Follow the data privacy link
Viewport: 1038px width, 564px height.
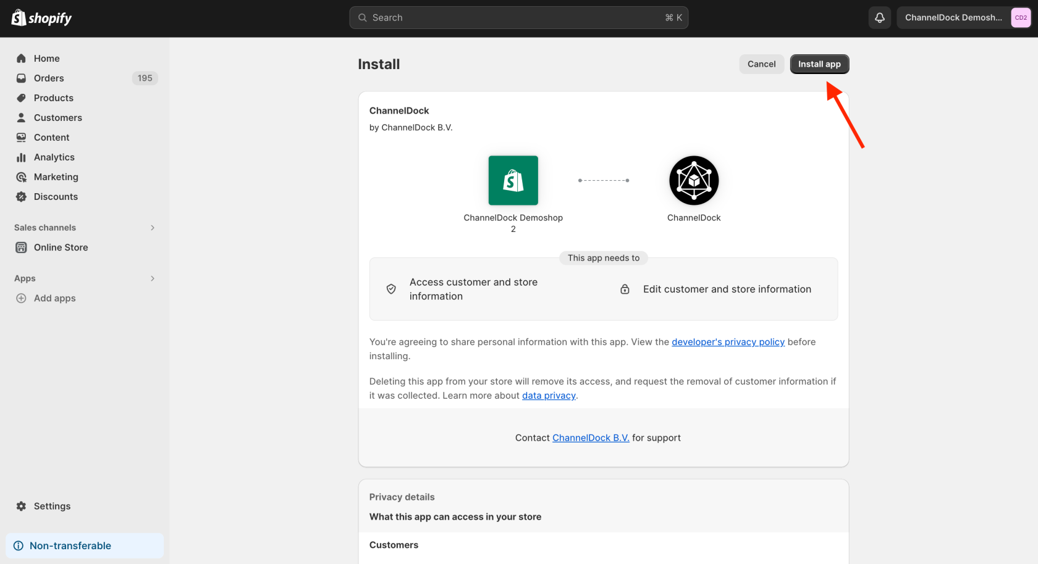point(549,396)
